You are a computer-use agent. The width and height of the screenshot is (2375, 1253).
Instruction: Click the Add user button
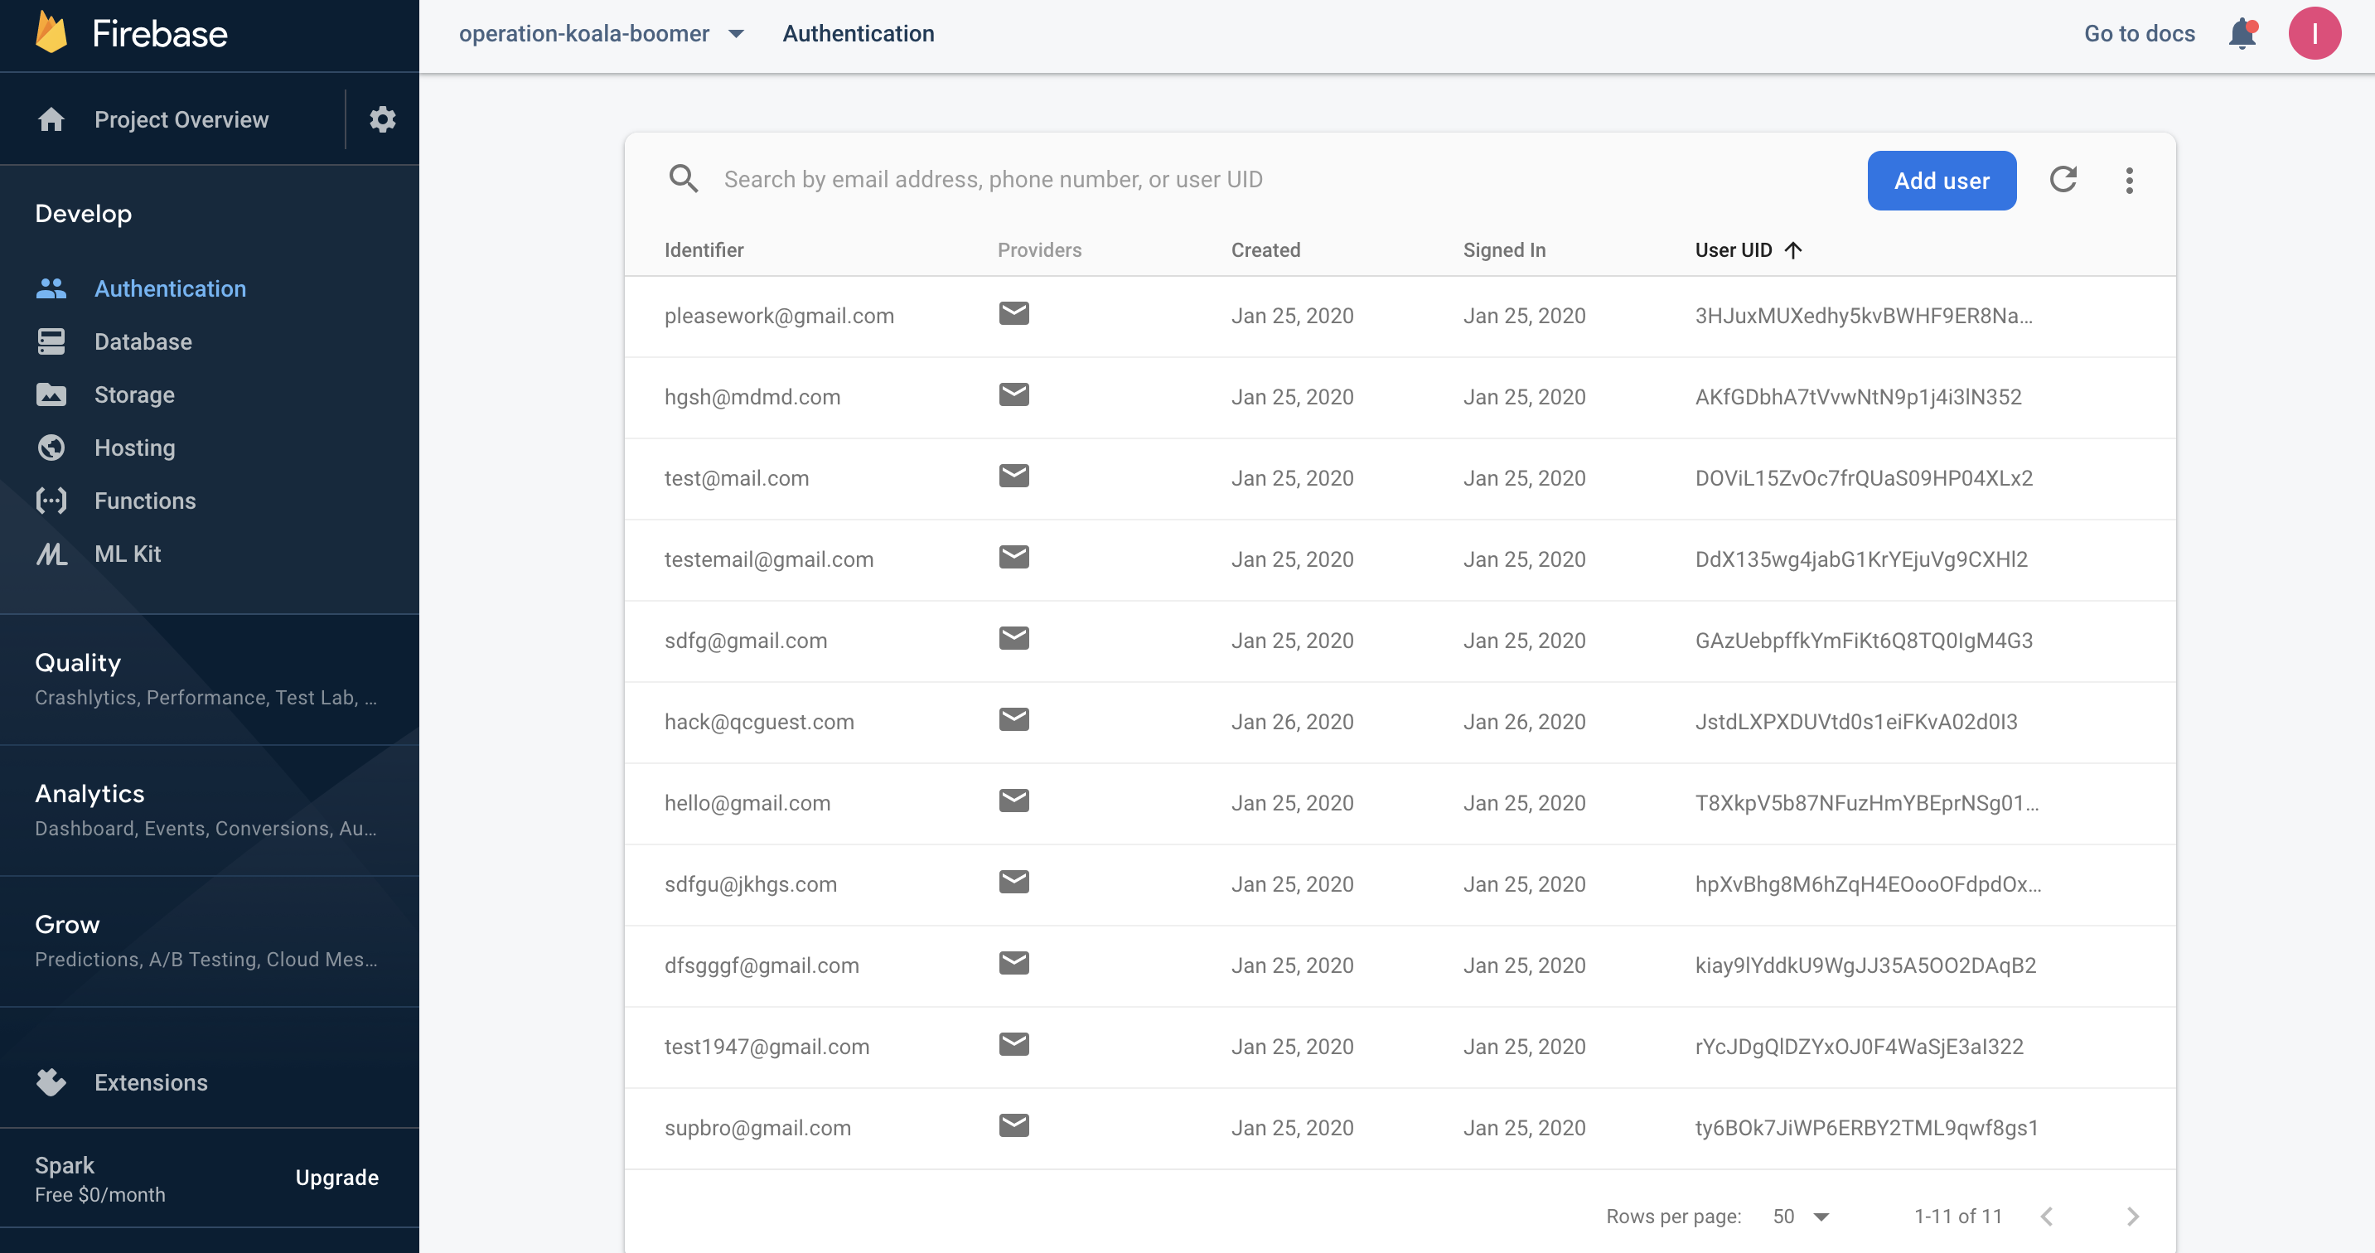pos(1941,181)
